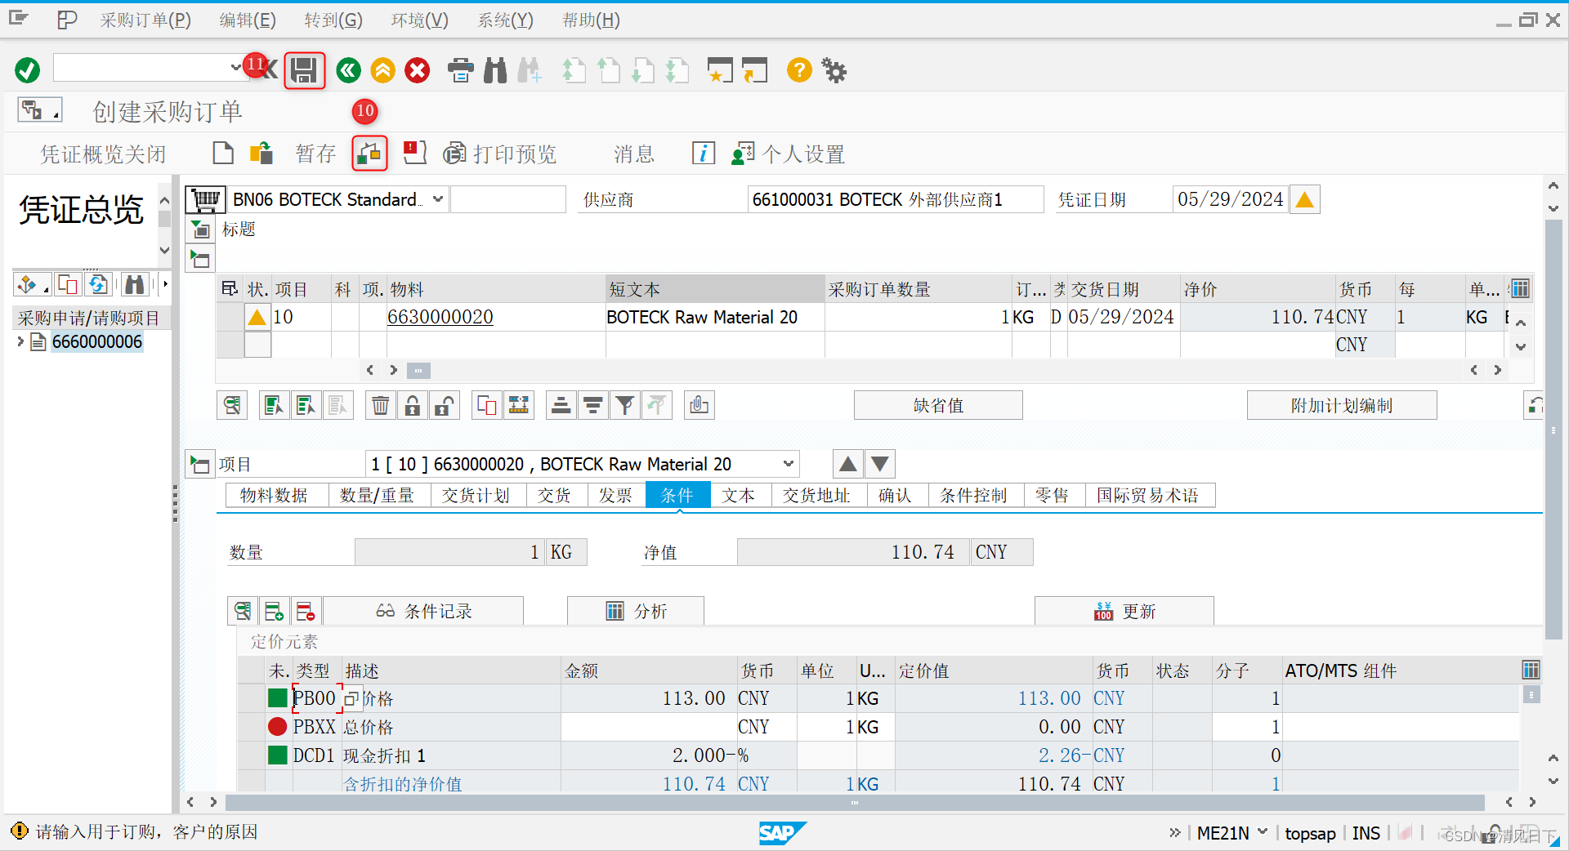The width and height of the screenshot is (1569, 851).
Task: Open the Environment (环境) menu
Action: (x=420, y=20)
